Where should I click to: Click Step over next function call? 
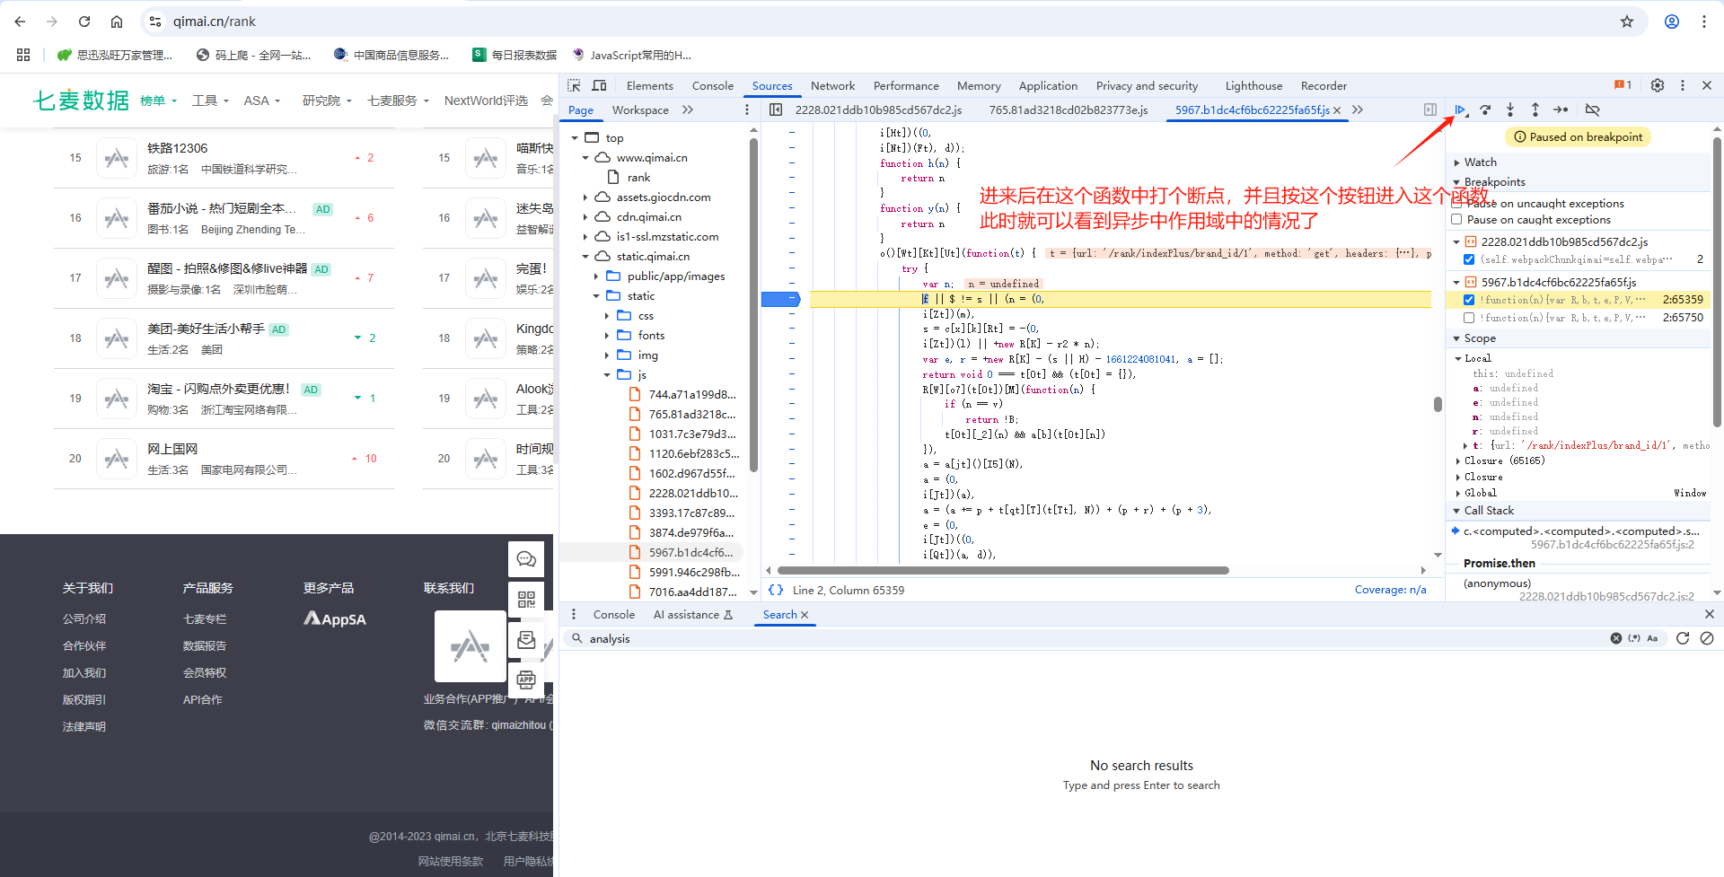point(1486,110)
